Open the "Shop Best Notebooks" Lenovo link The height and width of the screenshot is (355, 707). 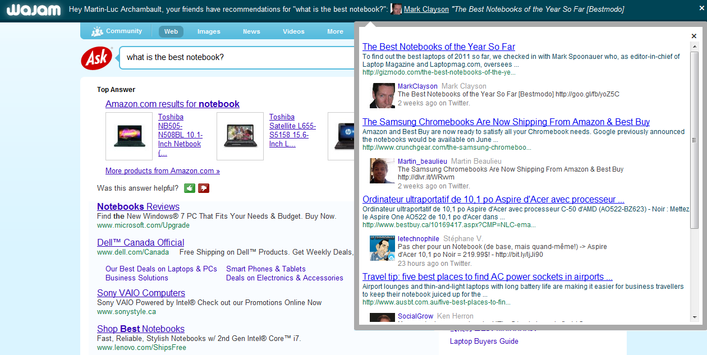click(141, 329)
